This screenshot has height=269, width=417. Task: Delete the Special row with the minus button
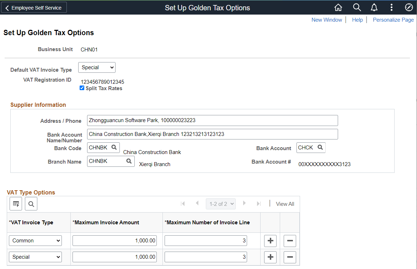[x=290, y=257]
